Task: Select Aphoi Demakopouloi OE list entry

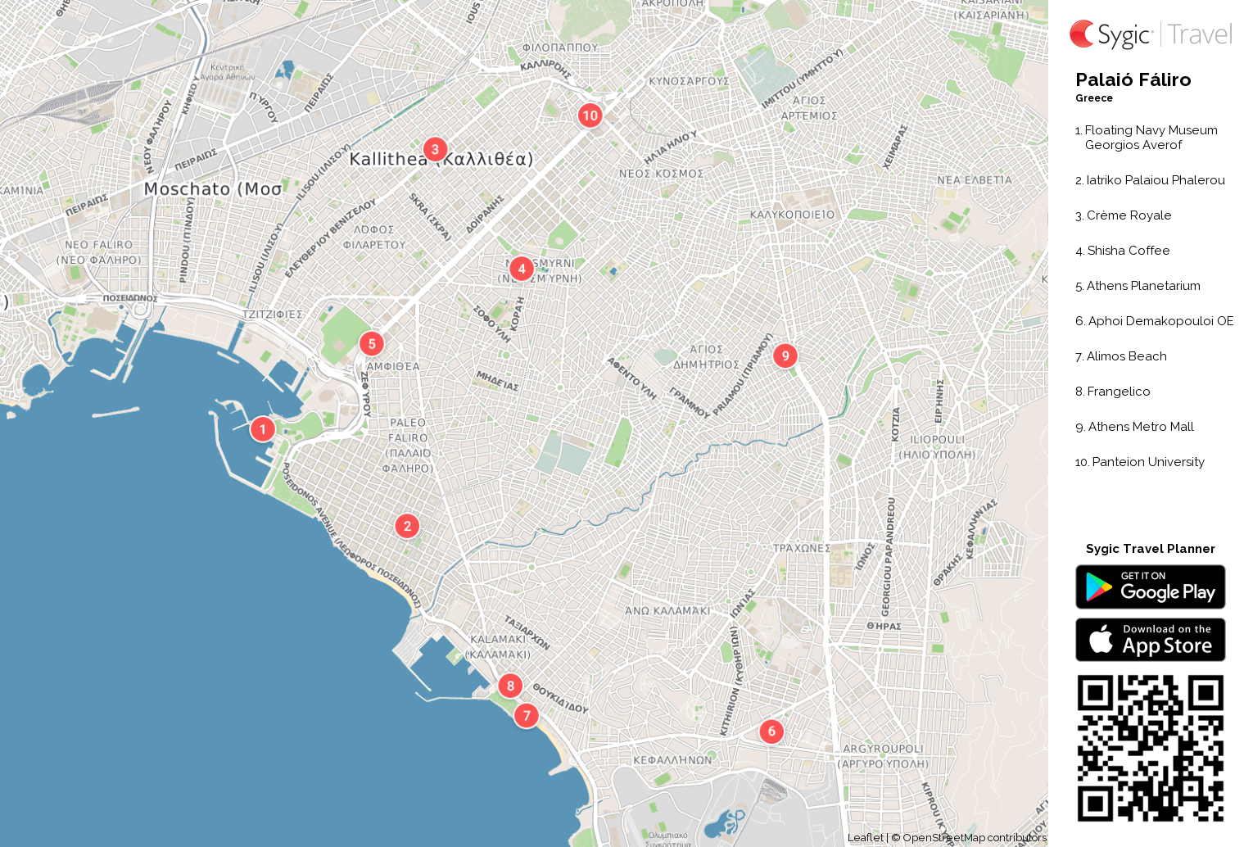Action: coord(1154,321)
